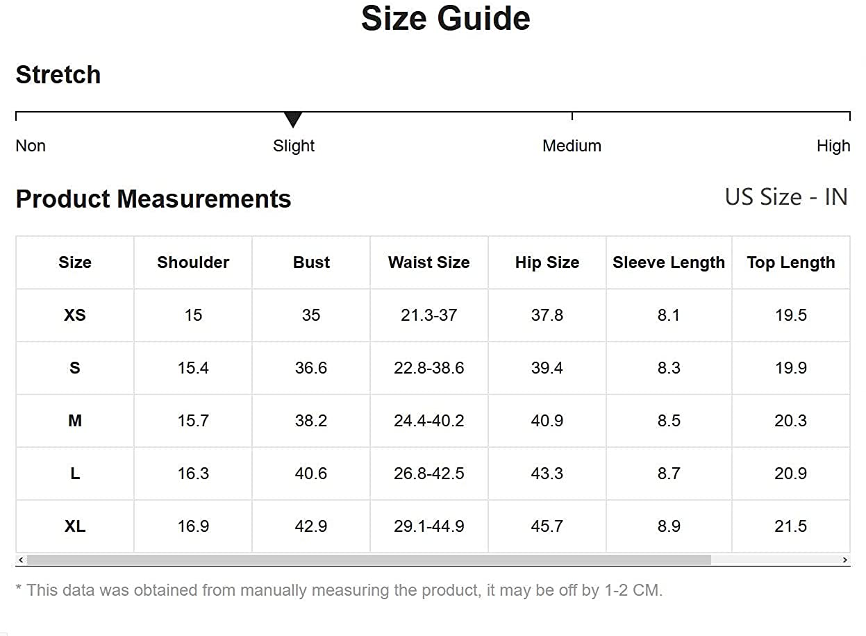Viewport: 866px width, 636px height.
Task: Click the M size row label
Action: coord(75,421)
